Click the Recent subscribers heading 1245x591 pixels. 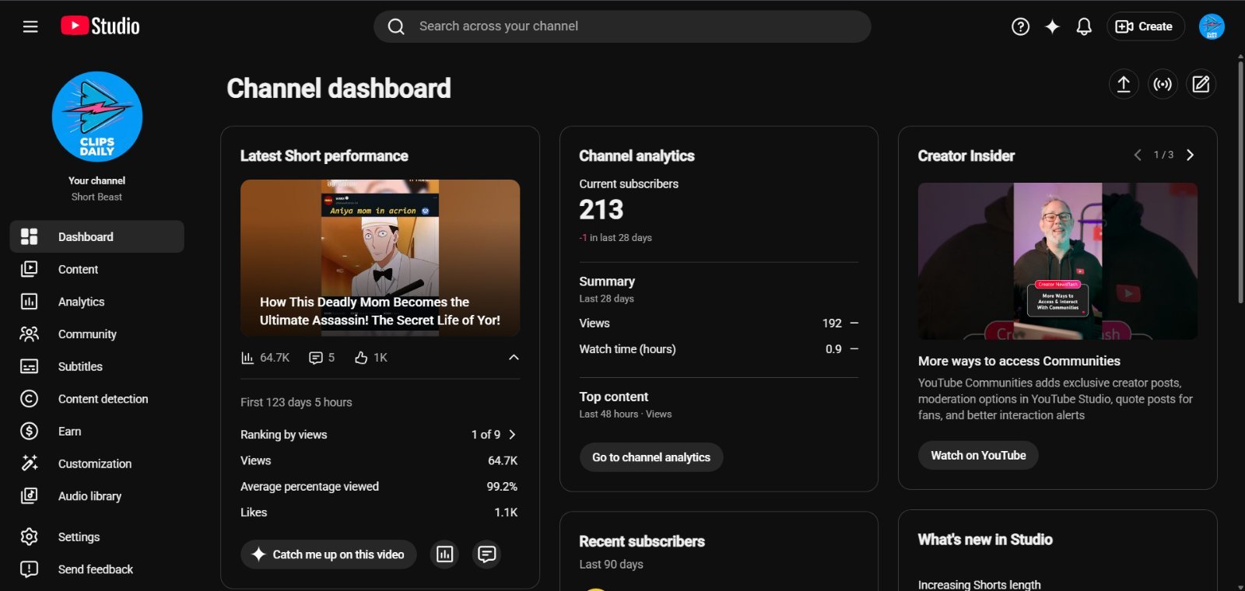click(642, 541)
